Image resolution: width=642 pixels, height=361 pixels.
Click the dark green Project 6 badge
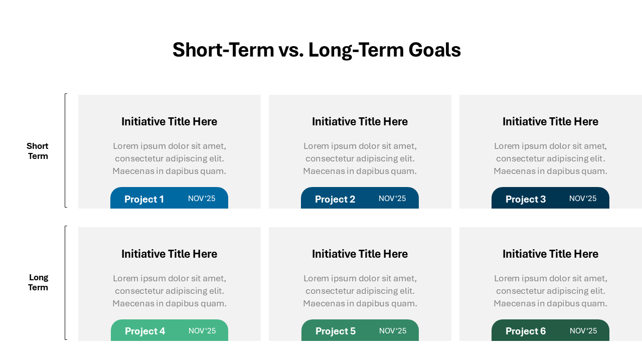click(550, 330)
